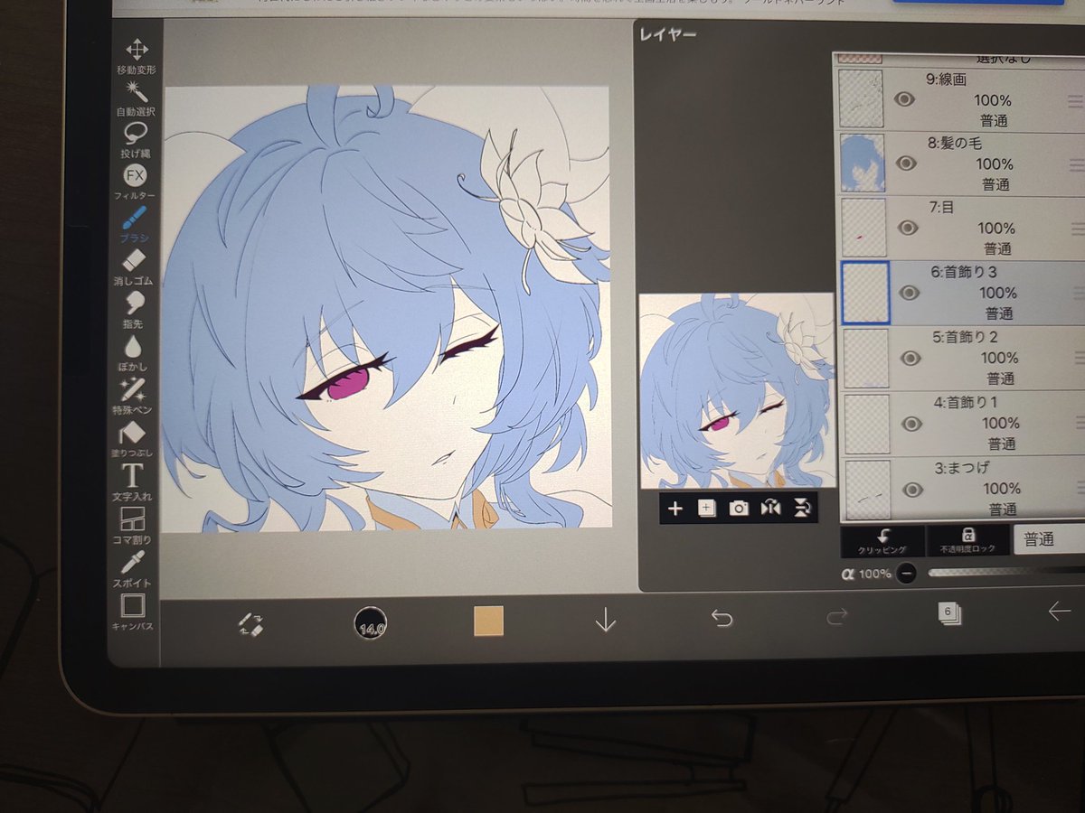Select the 移動変形 transform tool
This screenshot has height=813, width=1085.
coord(136,57)
